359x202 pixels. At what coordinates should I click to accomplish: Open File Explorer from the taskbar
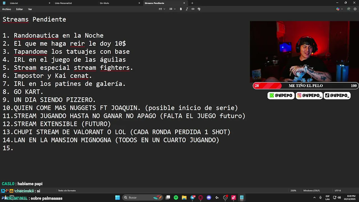(x=184, y=198)
